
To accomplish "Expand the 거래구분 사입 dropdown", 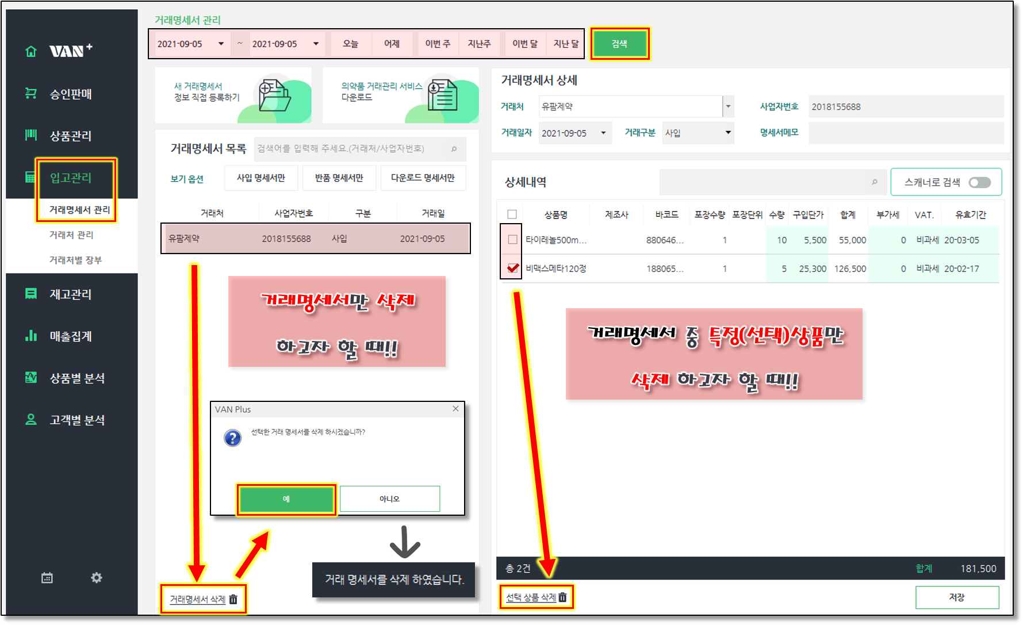I will tap(728, 133).
